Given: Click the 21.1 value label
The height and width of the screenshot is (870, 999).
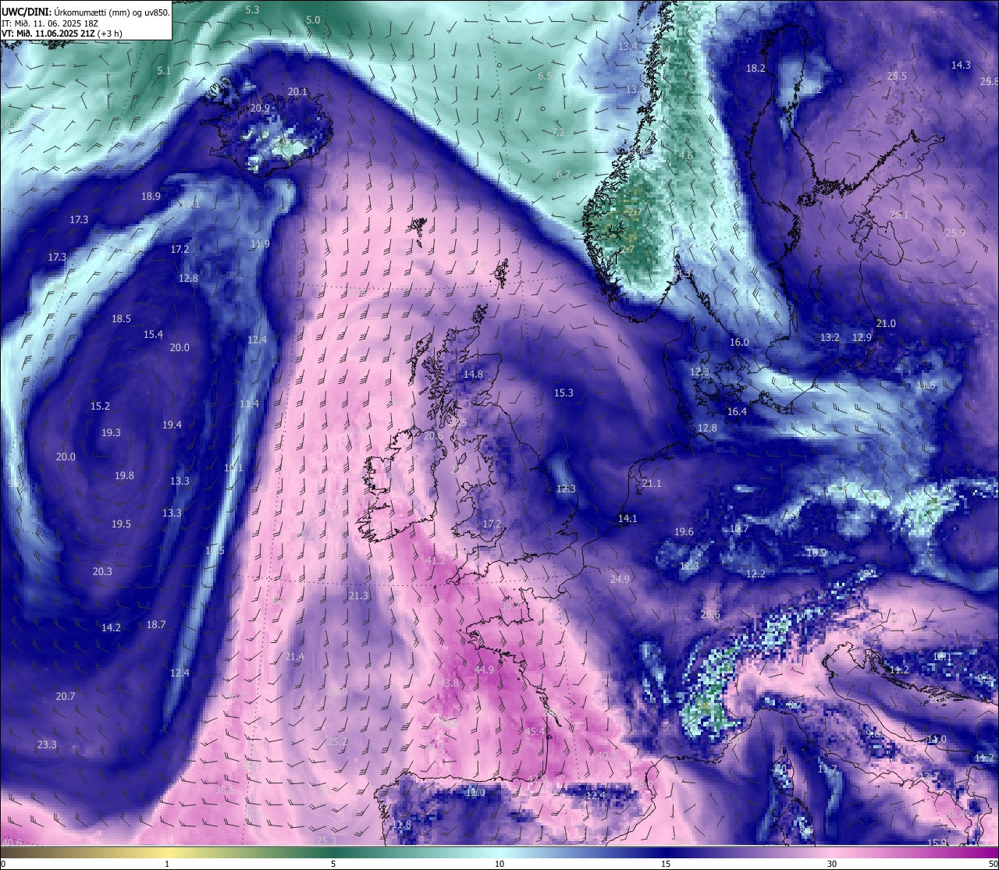Looking at the screenshot, I should click(x=652, y=483).
